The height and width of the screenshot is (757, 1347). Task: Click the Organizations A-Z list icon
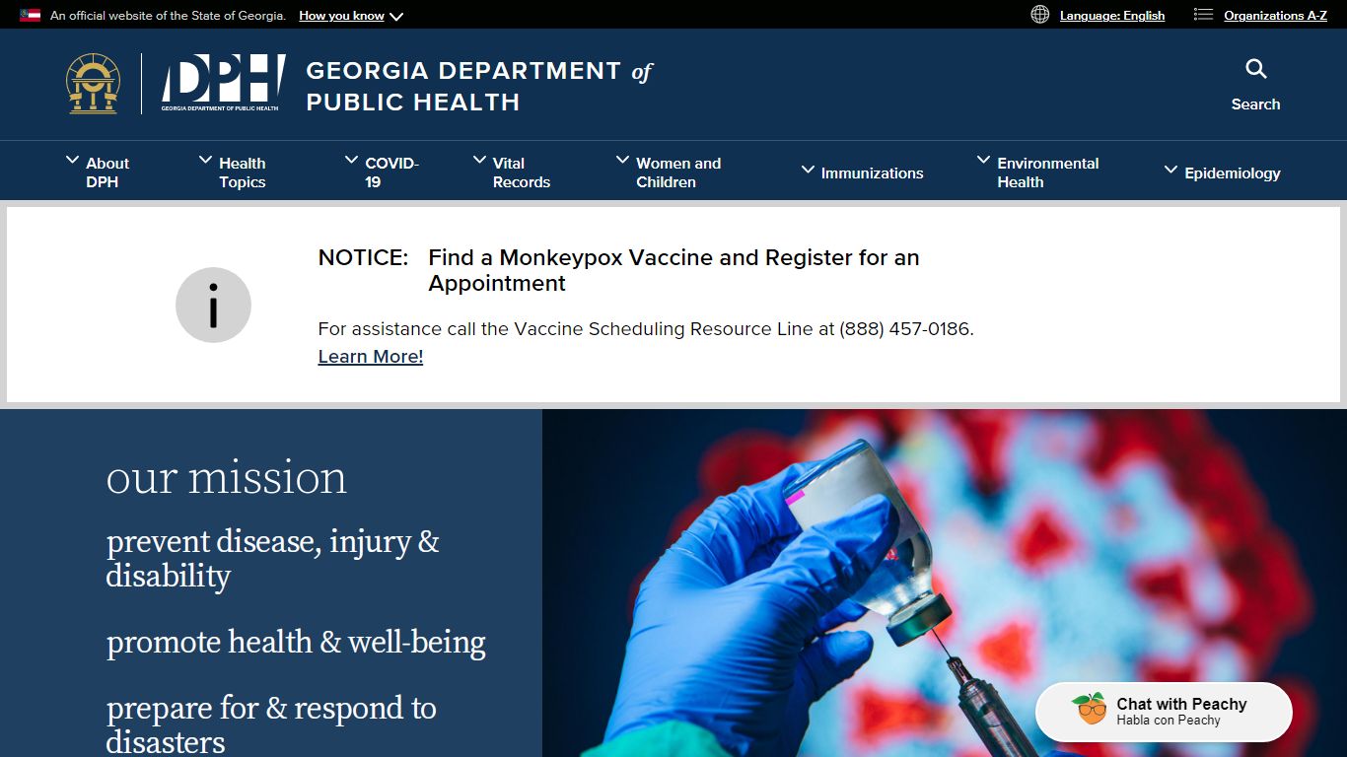coord(1203,15)
